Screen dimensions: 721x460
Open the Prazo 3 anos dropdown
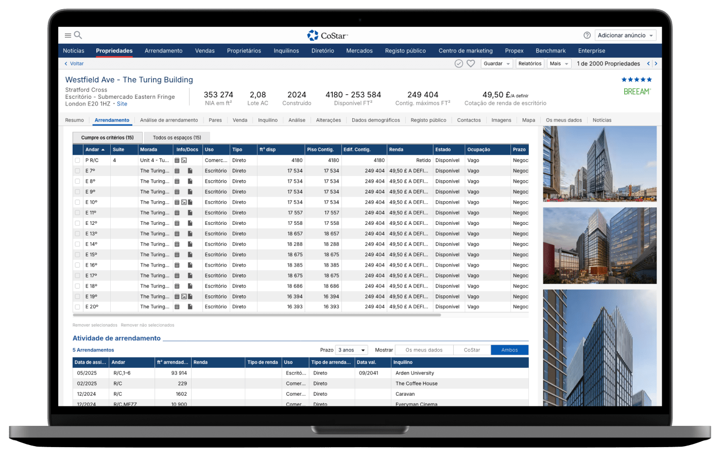tap(351, 350)
